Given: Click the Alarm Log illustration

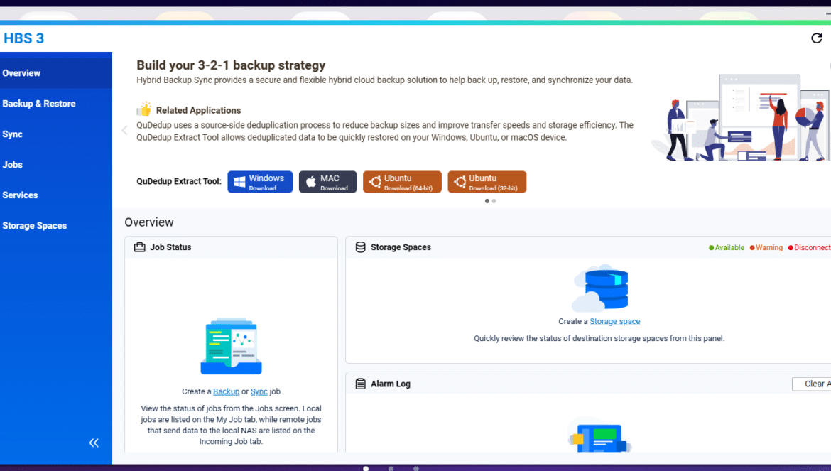Looking at the screenshot, I should point(599,435).
